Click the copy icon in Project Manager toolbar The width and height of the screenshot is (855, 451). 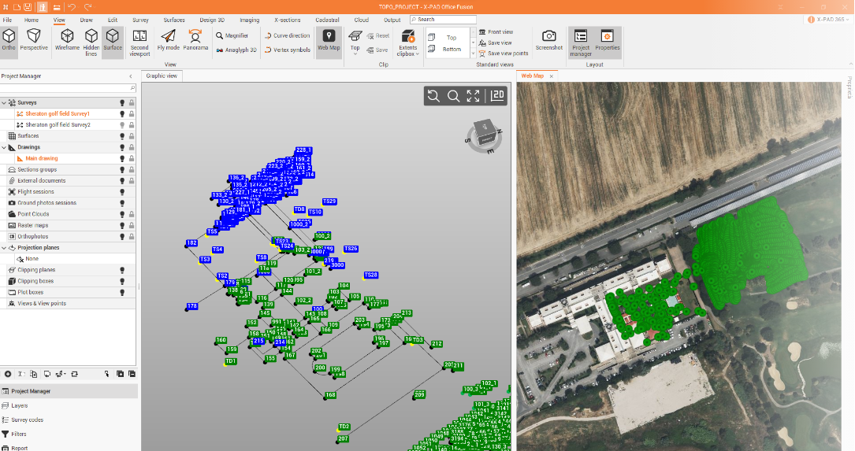tap(34, 374)
